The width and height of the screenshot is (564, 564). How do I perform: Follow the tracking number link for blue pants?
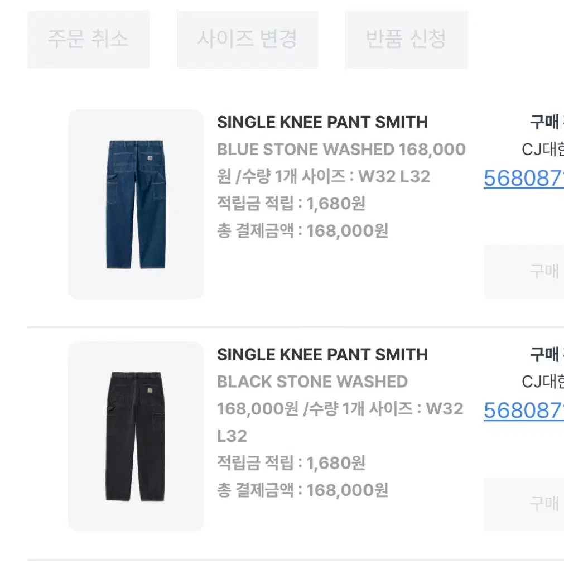point(524,178)
